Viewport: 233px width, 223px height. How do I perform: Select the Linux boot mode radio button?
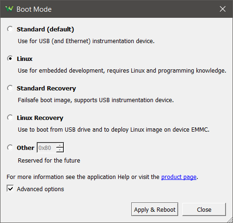(10, 59)
